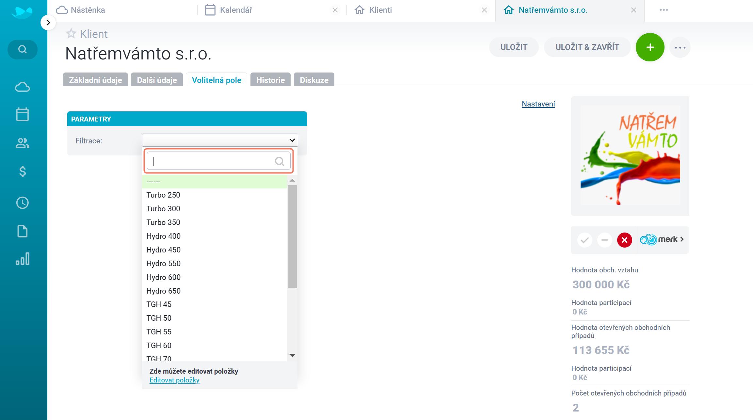Click the 113 655 Kč open cases value

pos(601,350)
